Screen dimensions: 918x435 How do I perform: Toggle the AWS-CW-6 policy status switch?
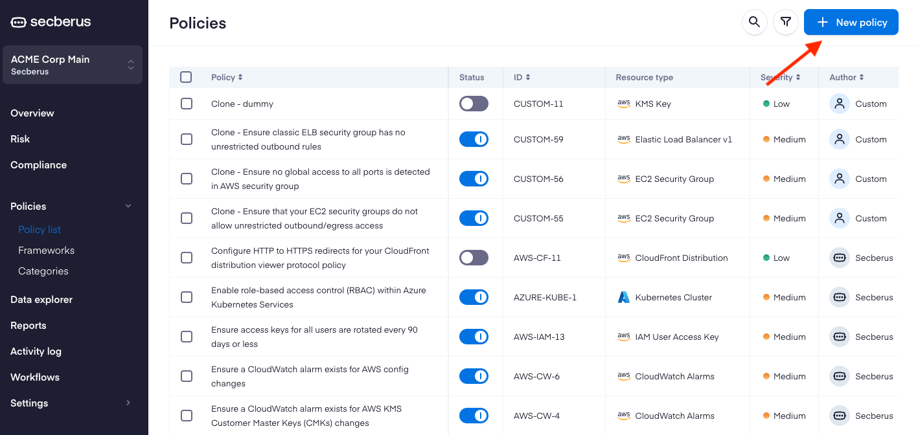coord(474,376)
